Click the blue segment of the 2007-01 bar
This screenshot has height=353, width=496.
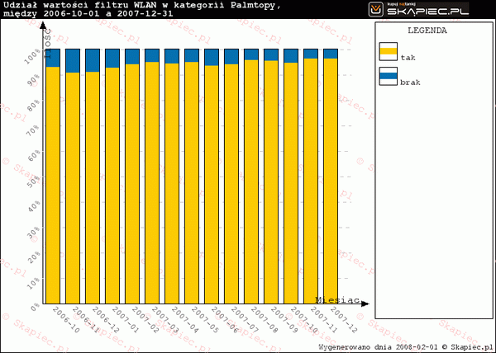pyautogui.click(x=112, y=59)
